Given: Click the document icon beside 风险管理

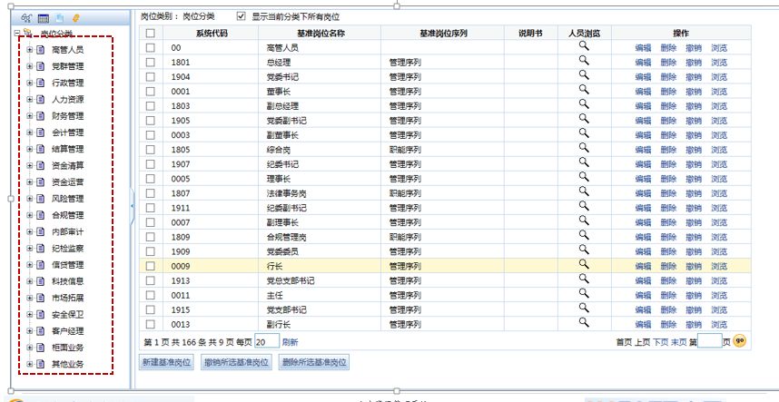Looking at the screenshot, I should click(x=41, y=199).
